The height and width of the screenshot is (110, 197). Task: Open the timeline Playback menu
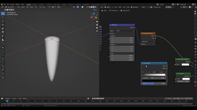coord(8,98)
